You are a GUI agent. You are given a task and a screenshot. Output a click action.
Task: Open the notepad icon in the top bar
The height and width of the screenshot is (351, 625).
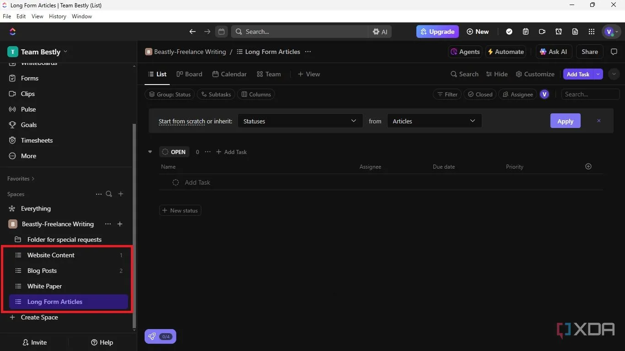pyautogui.click(x=526, y=32)
